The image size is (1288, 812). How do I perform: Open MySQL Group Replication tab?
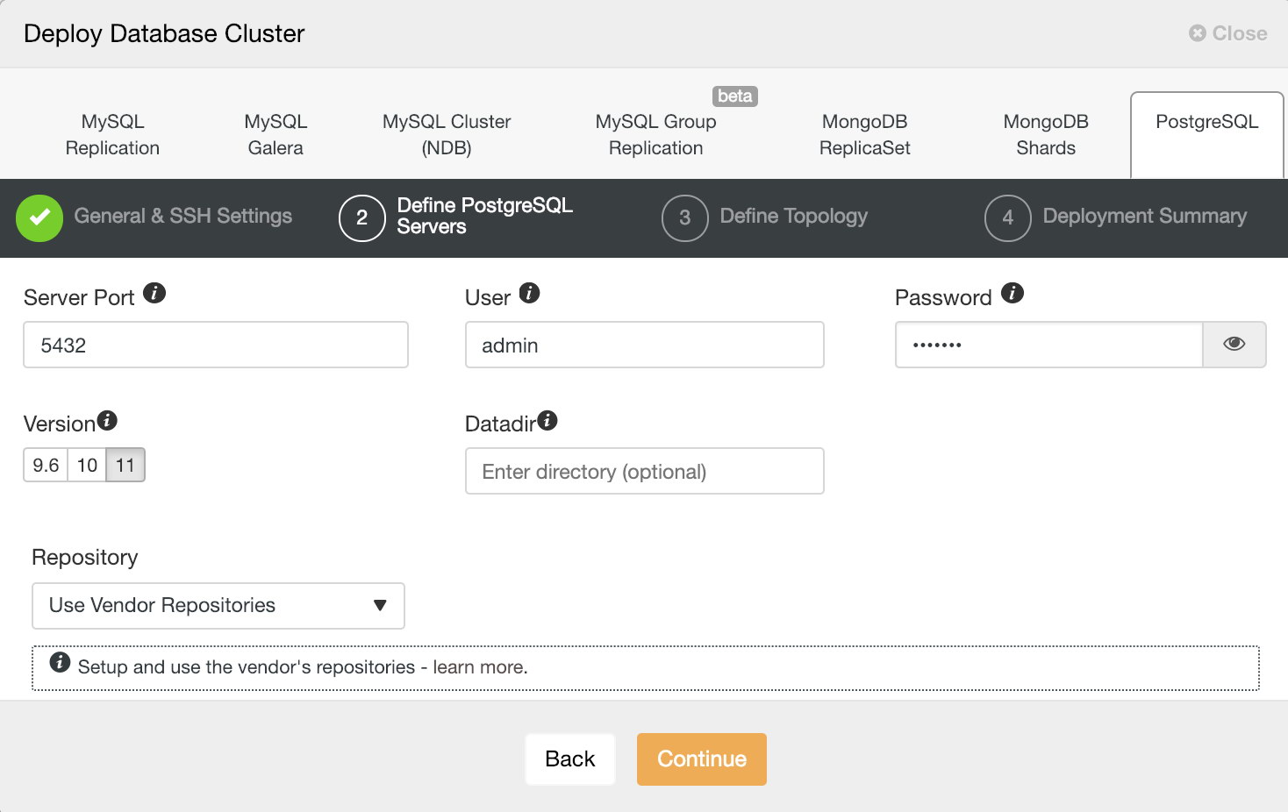coord(656,135)
